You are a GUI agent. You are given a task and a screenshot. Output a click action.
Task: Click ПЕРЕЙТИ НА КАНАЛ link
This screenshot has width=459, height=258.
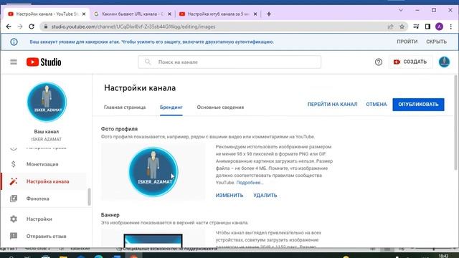[332, 105]
